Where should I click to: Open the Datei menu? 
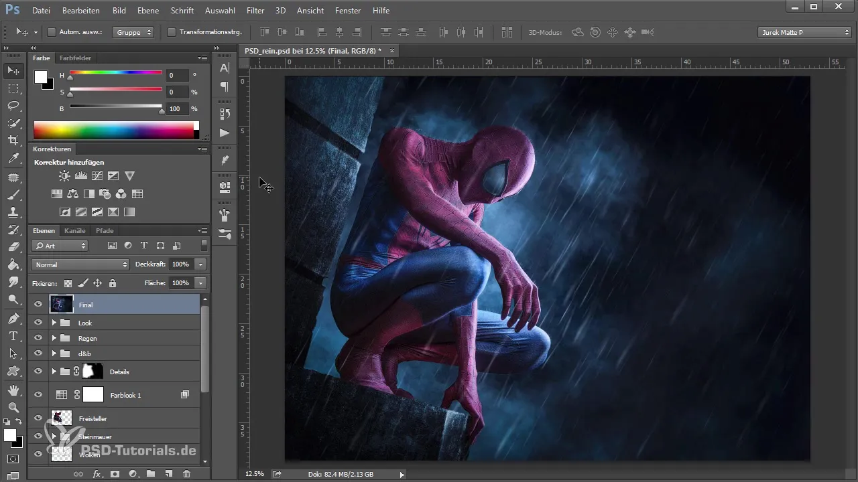(41, 11)
